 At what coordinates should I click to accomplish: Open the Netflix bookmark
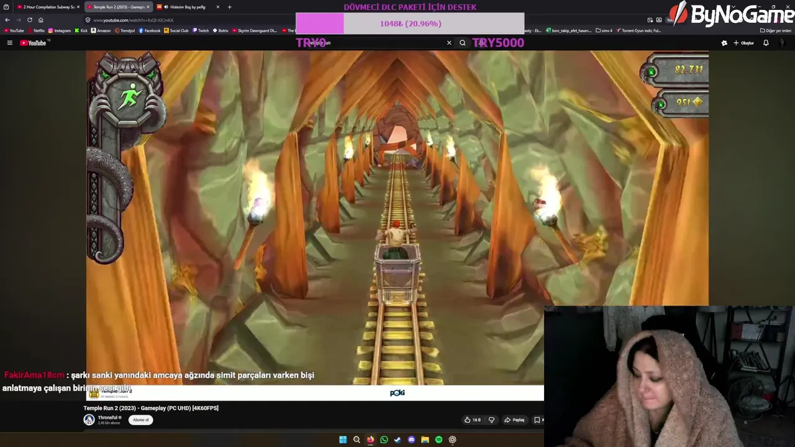click(x=36, y=30)
